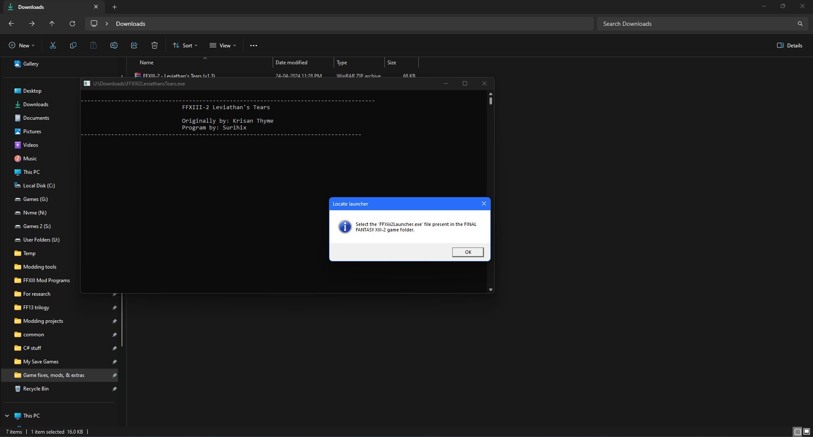Open Game fixes, mods, & extras folder

[60, 375]
